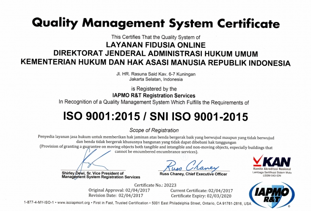Image resolution: width=311 pixels, height=211 pixels.
Task: Click 'KEMENTERIAN HUKUM DAN HAK ASASI MANUSIA' line
Action: coord(114,62)
